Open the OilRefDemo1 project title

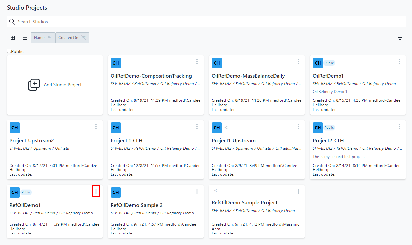[x=328, y=76]
